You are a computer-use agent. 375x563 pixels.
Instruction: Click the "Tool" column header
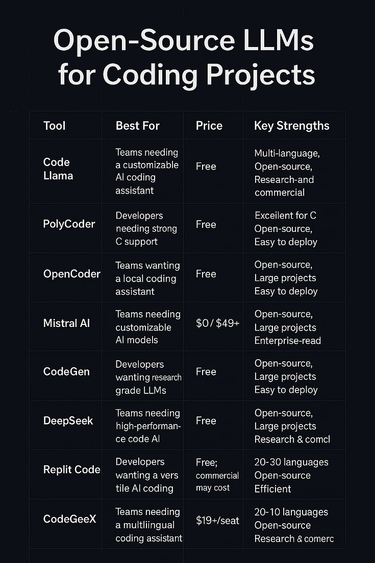click(x=54, y=126)
